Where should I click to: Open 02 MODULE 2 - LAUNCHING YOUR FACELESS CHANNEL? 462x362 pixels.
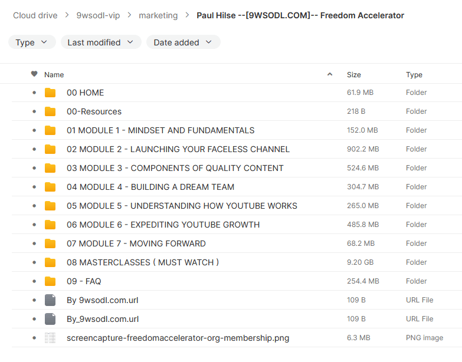tap(178, 149)
